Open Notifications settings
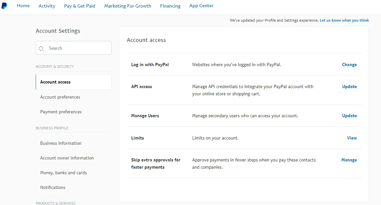Image resolution: width=381 pixels, height=205 pixels. click(x=53, y=187)
